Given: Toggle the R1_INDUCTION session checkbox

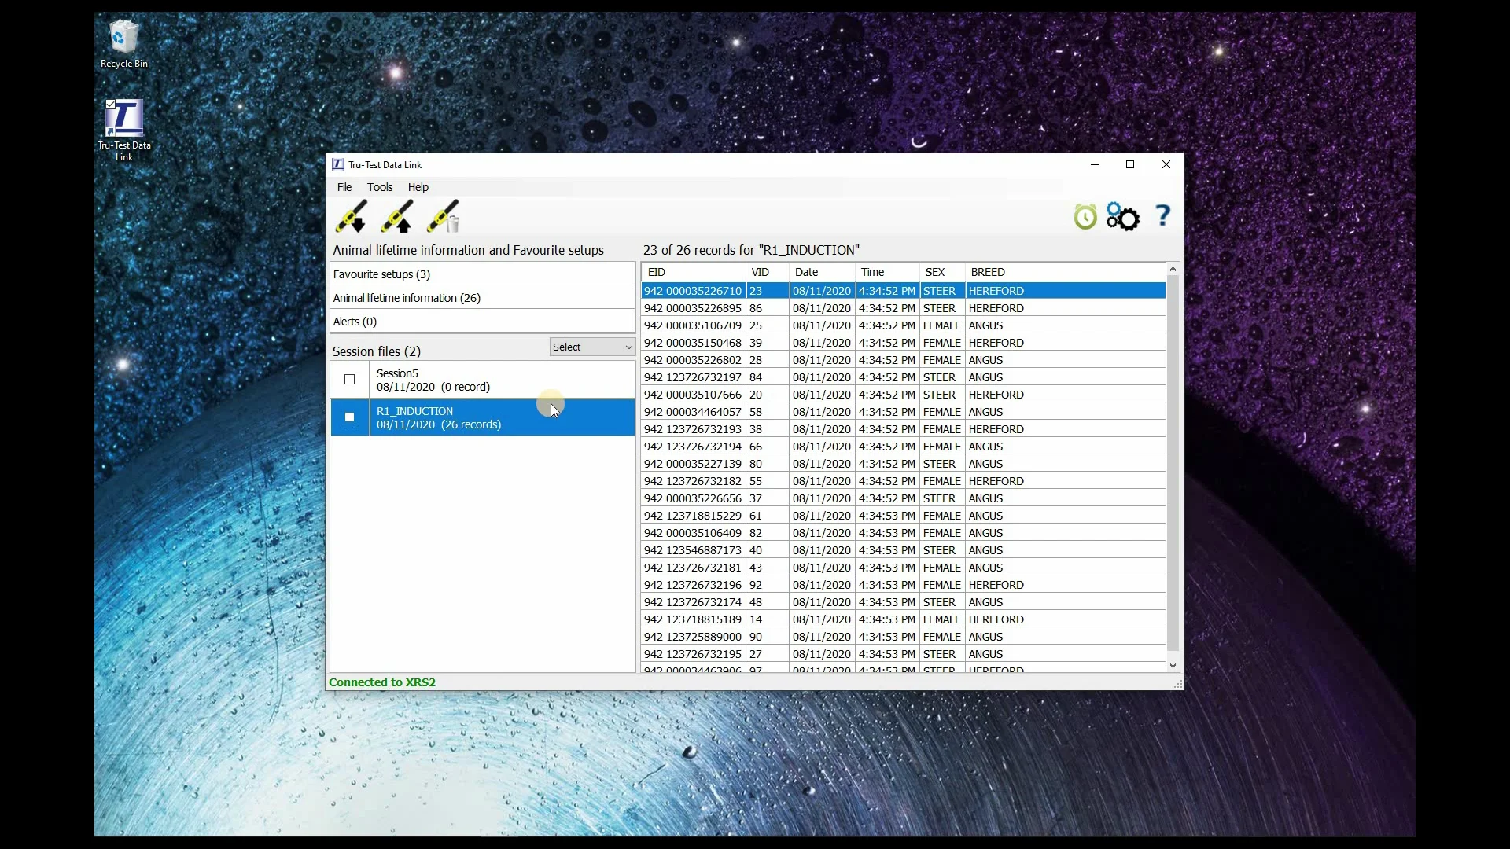Looking at the screenshot, I should 350,417.
